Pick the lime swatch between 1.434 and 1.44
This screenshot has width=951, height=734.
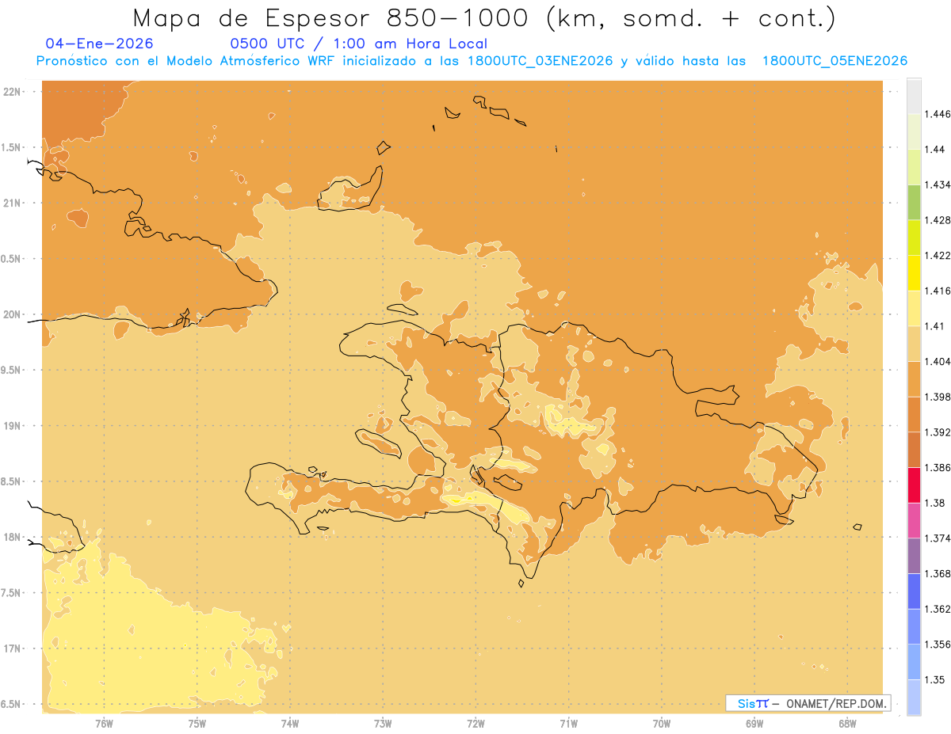[914, 166]
